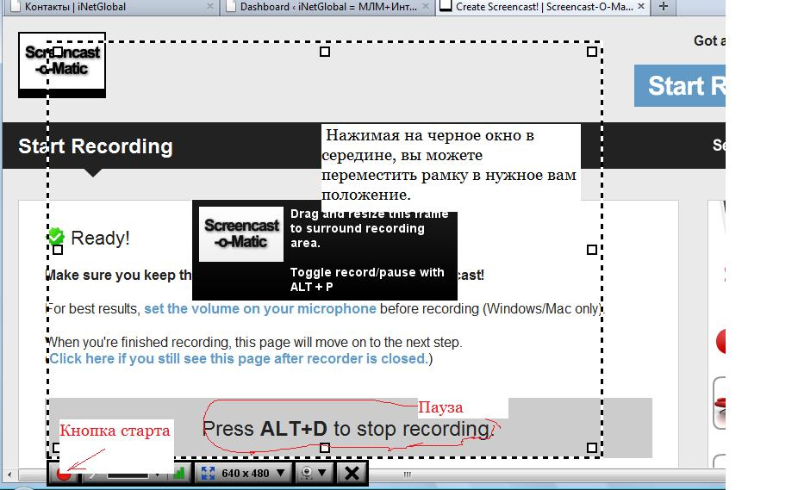Click the blue Start Recording button on the right

(x=680, y=85)
